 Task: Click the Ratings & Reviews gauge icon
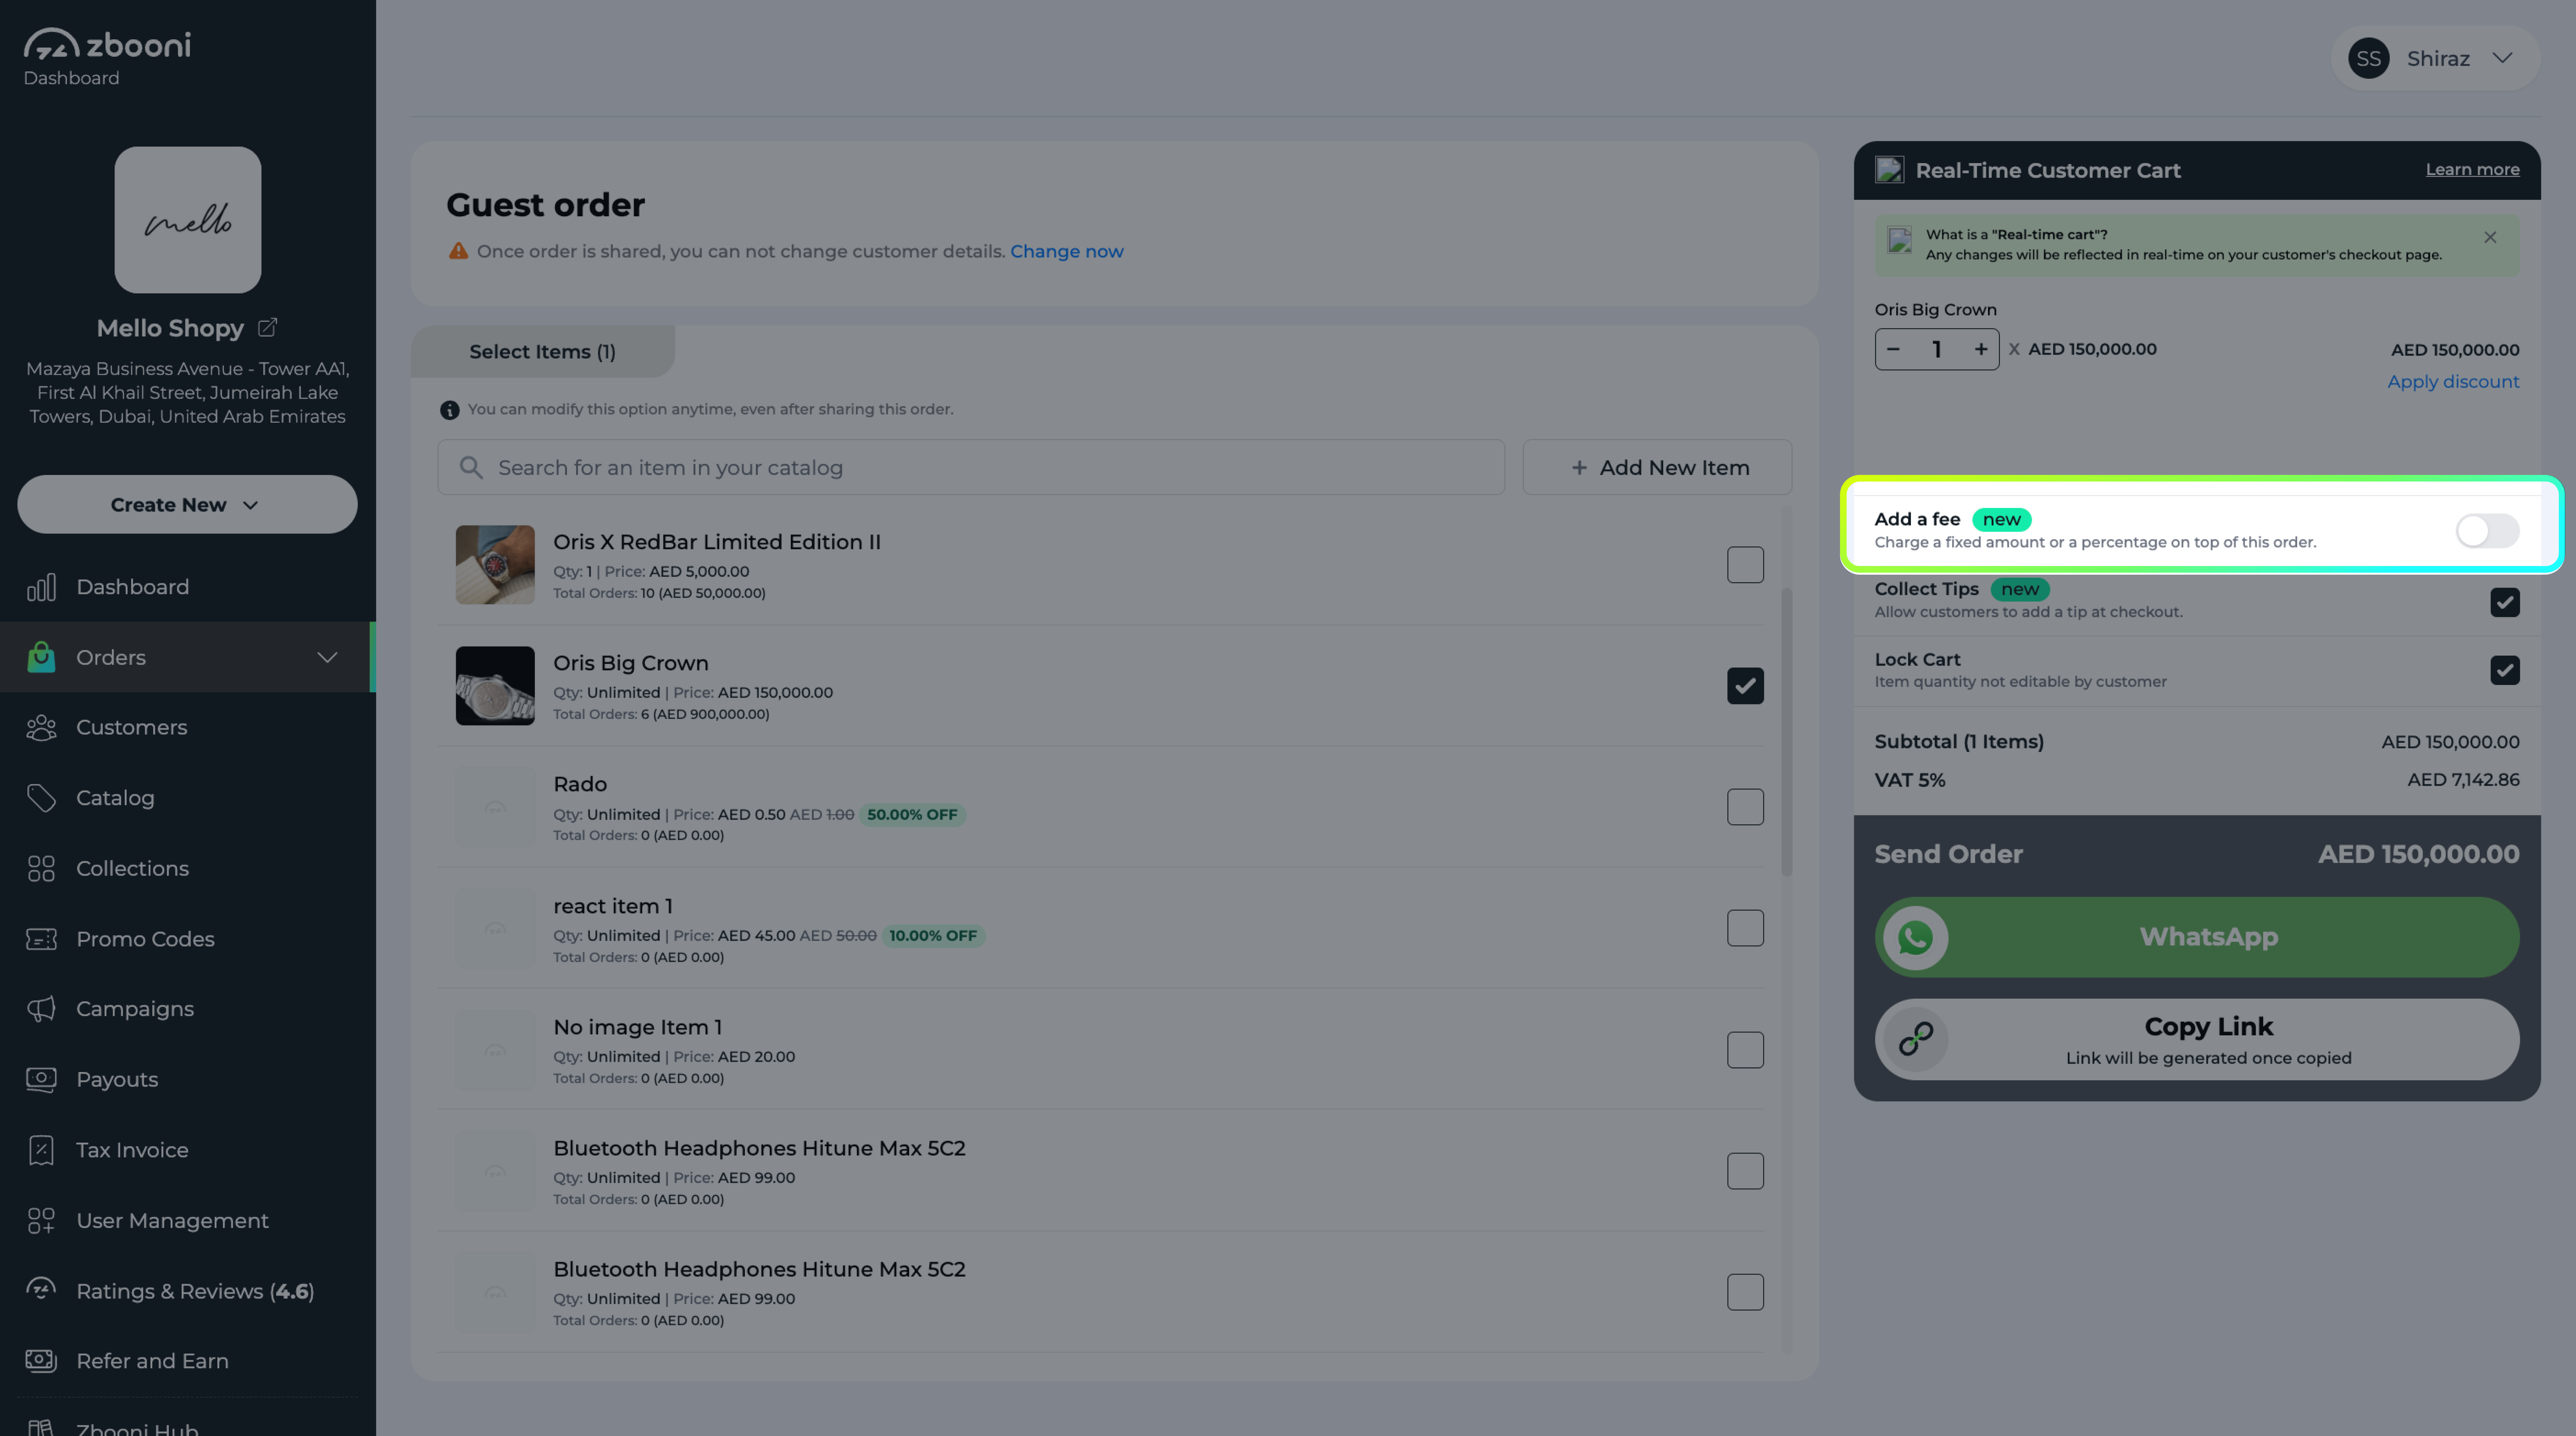pyautogui.click(x=41, y=1290)
